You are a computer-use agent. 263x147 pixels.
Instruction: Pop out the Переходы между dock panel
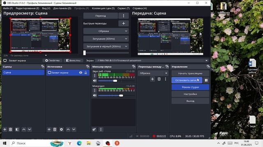point(167,67)
